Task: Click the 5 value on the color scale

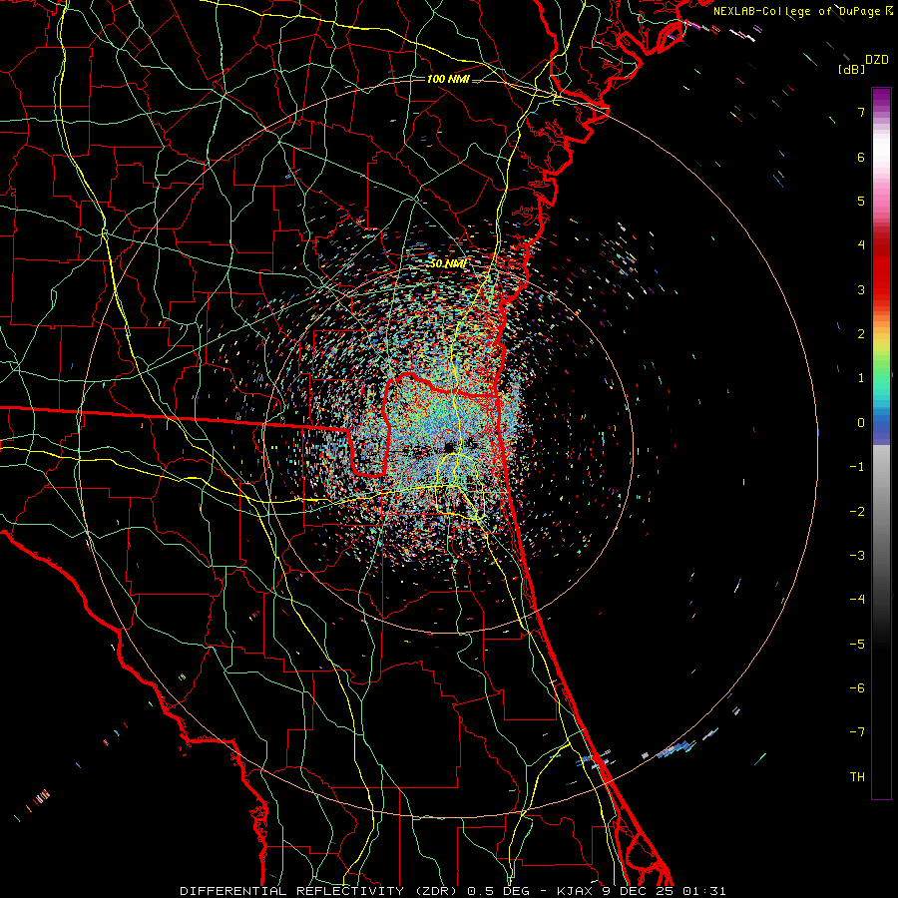Action: coord(861,201)
